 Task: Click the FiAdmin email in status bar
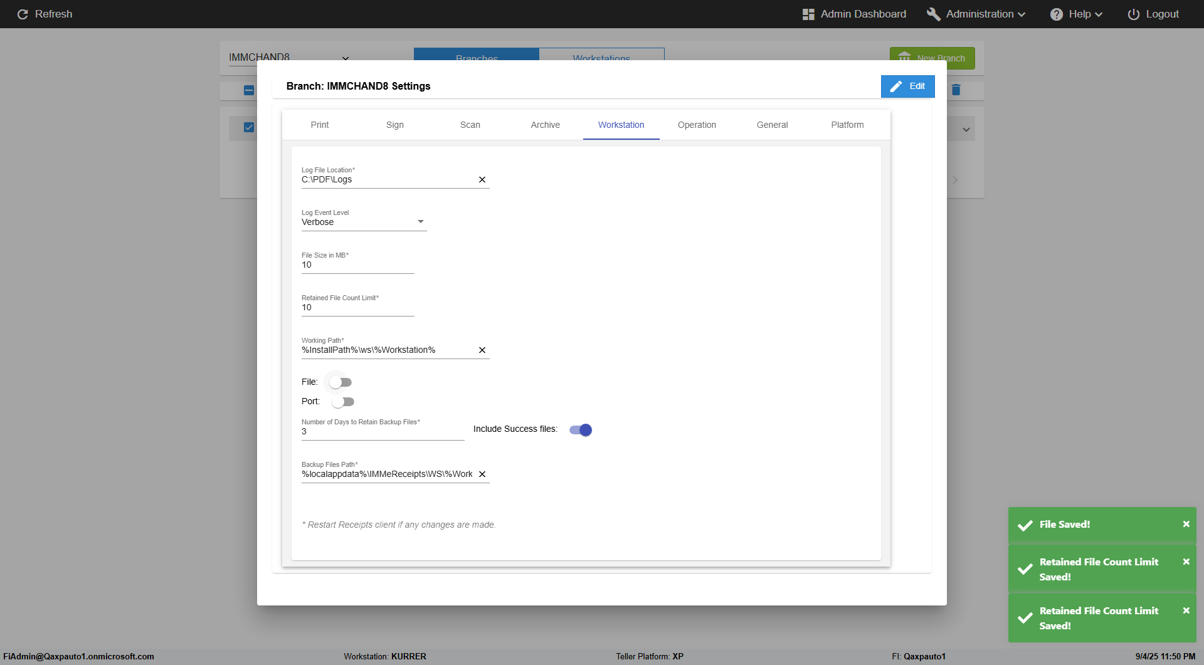pyautogui.click(x=78, y=657)
